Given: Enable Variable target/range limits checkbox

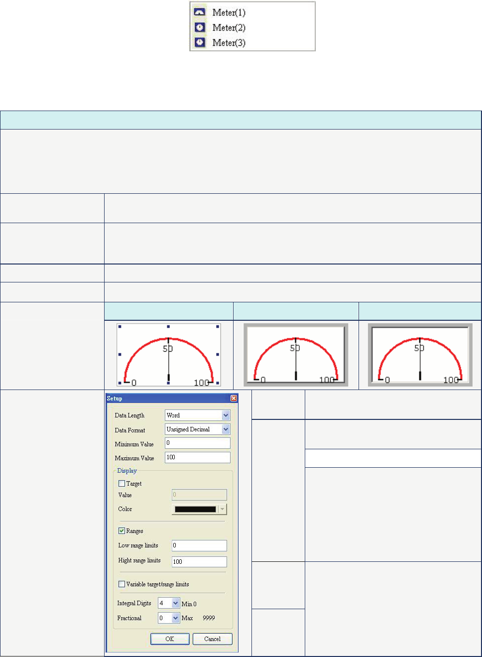Looking at the screenshot, I should click(122, 584).
